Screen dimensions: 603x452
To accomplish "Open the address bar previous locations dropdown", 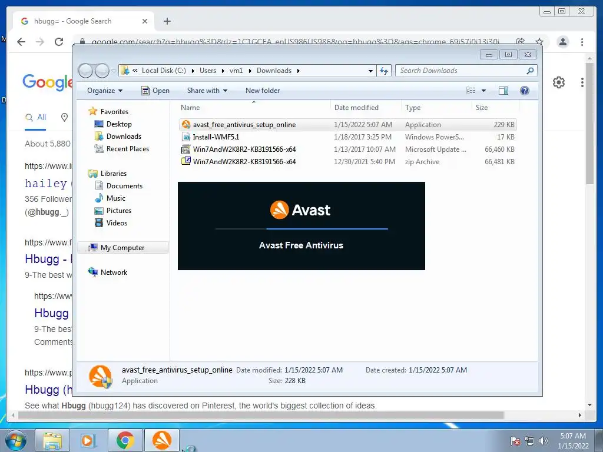I will 370,71.
